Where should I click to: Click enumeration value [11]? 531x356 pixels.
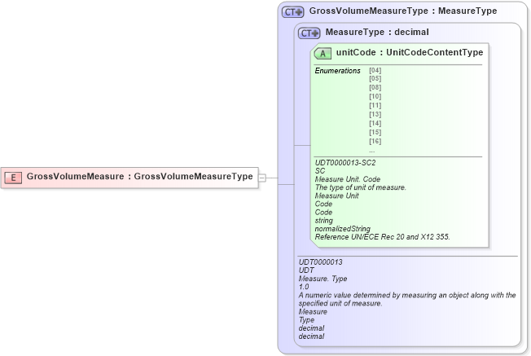(375, 105)
